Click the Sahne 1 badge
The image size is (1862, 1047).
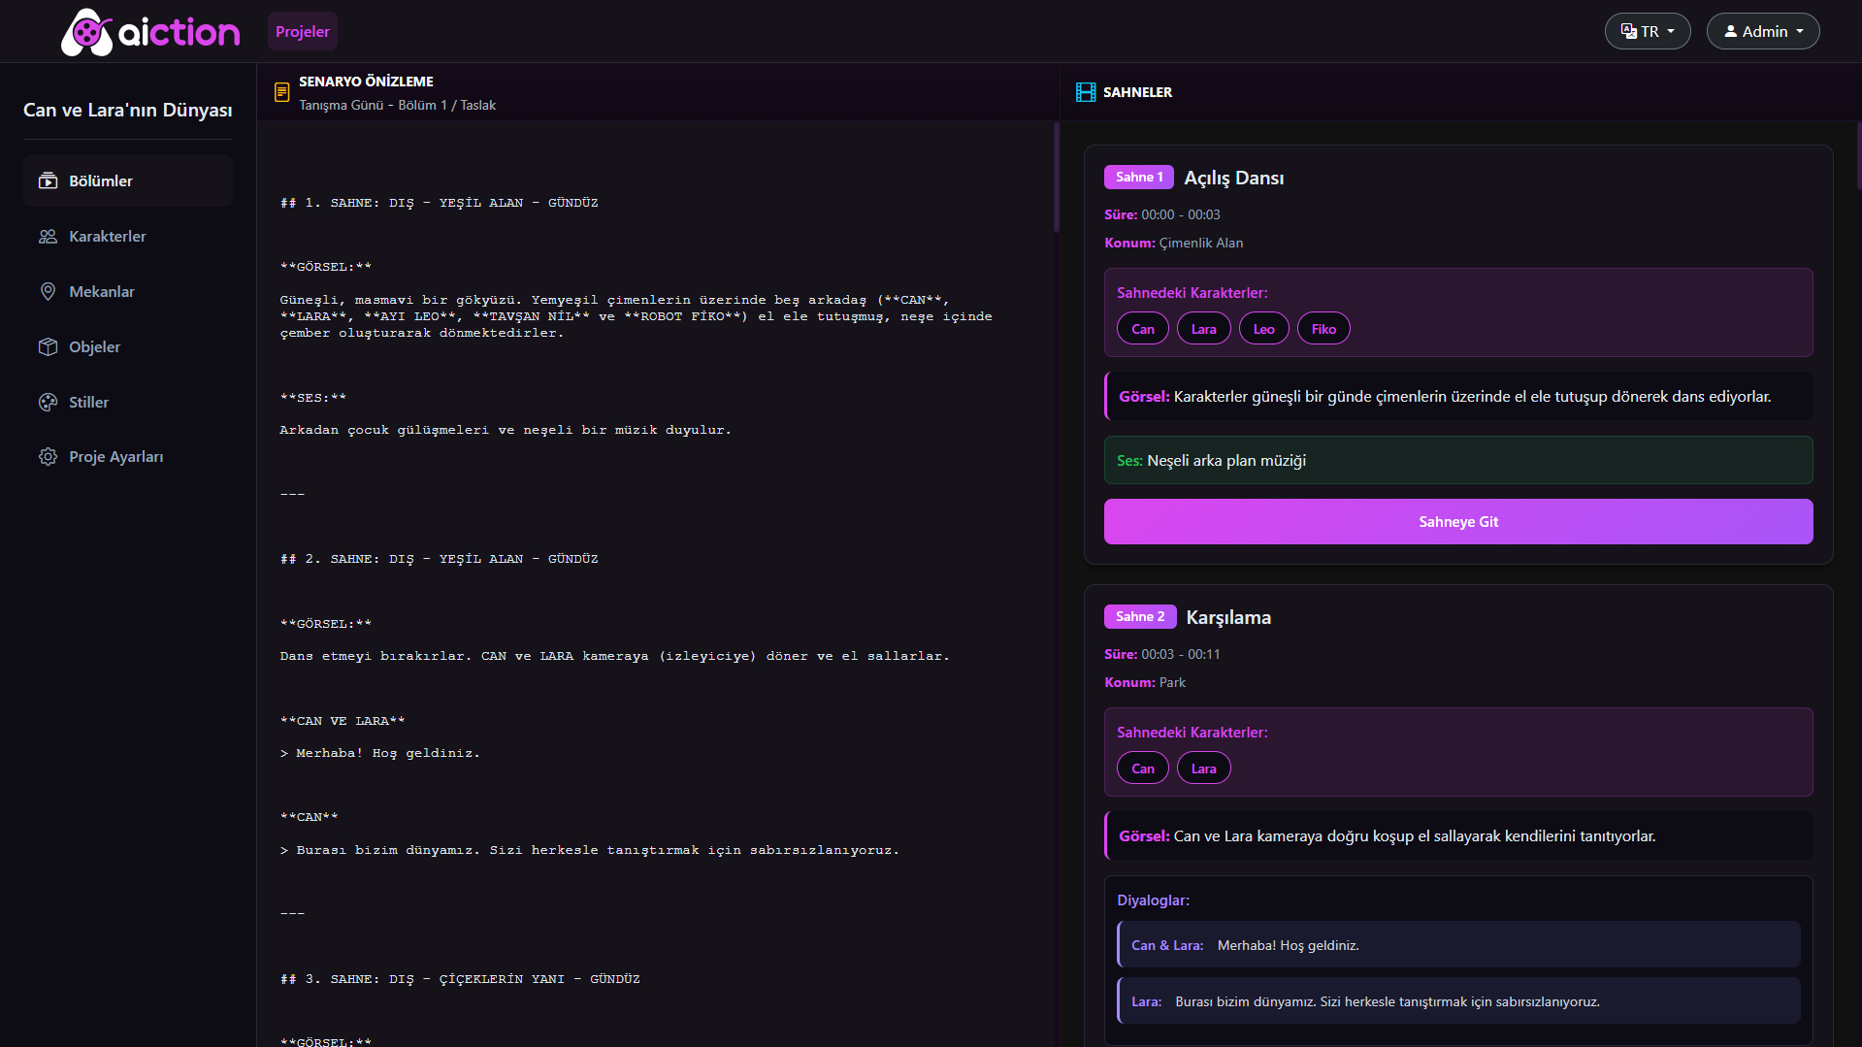click(x=1138, y=178)
